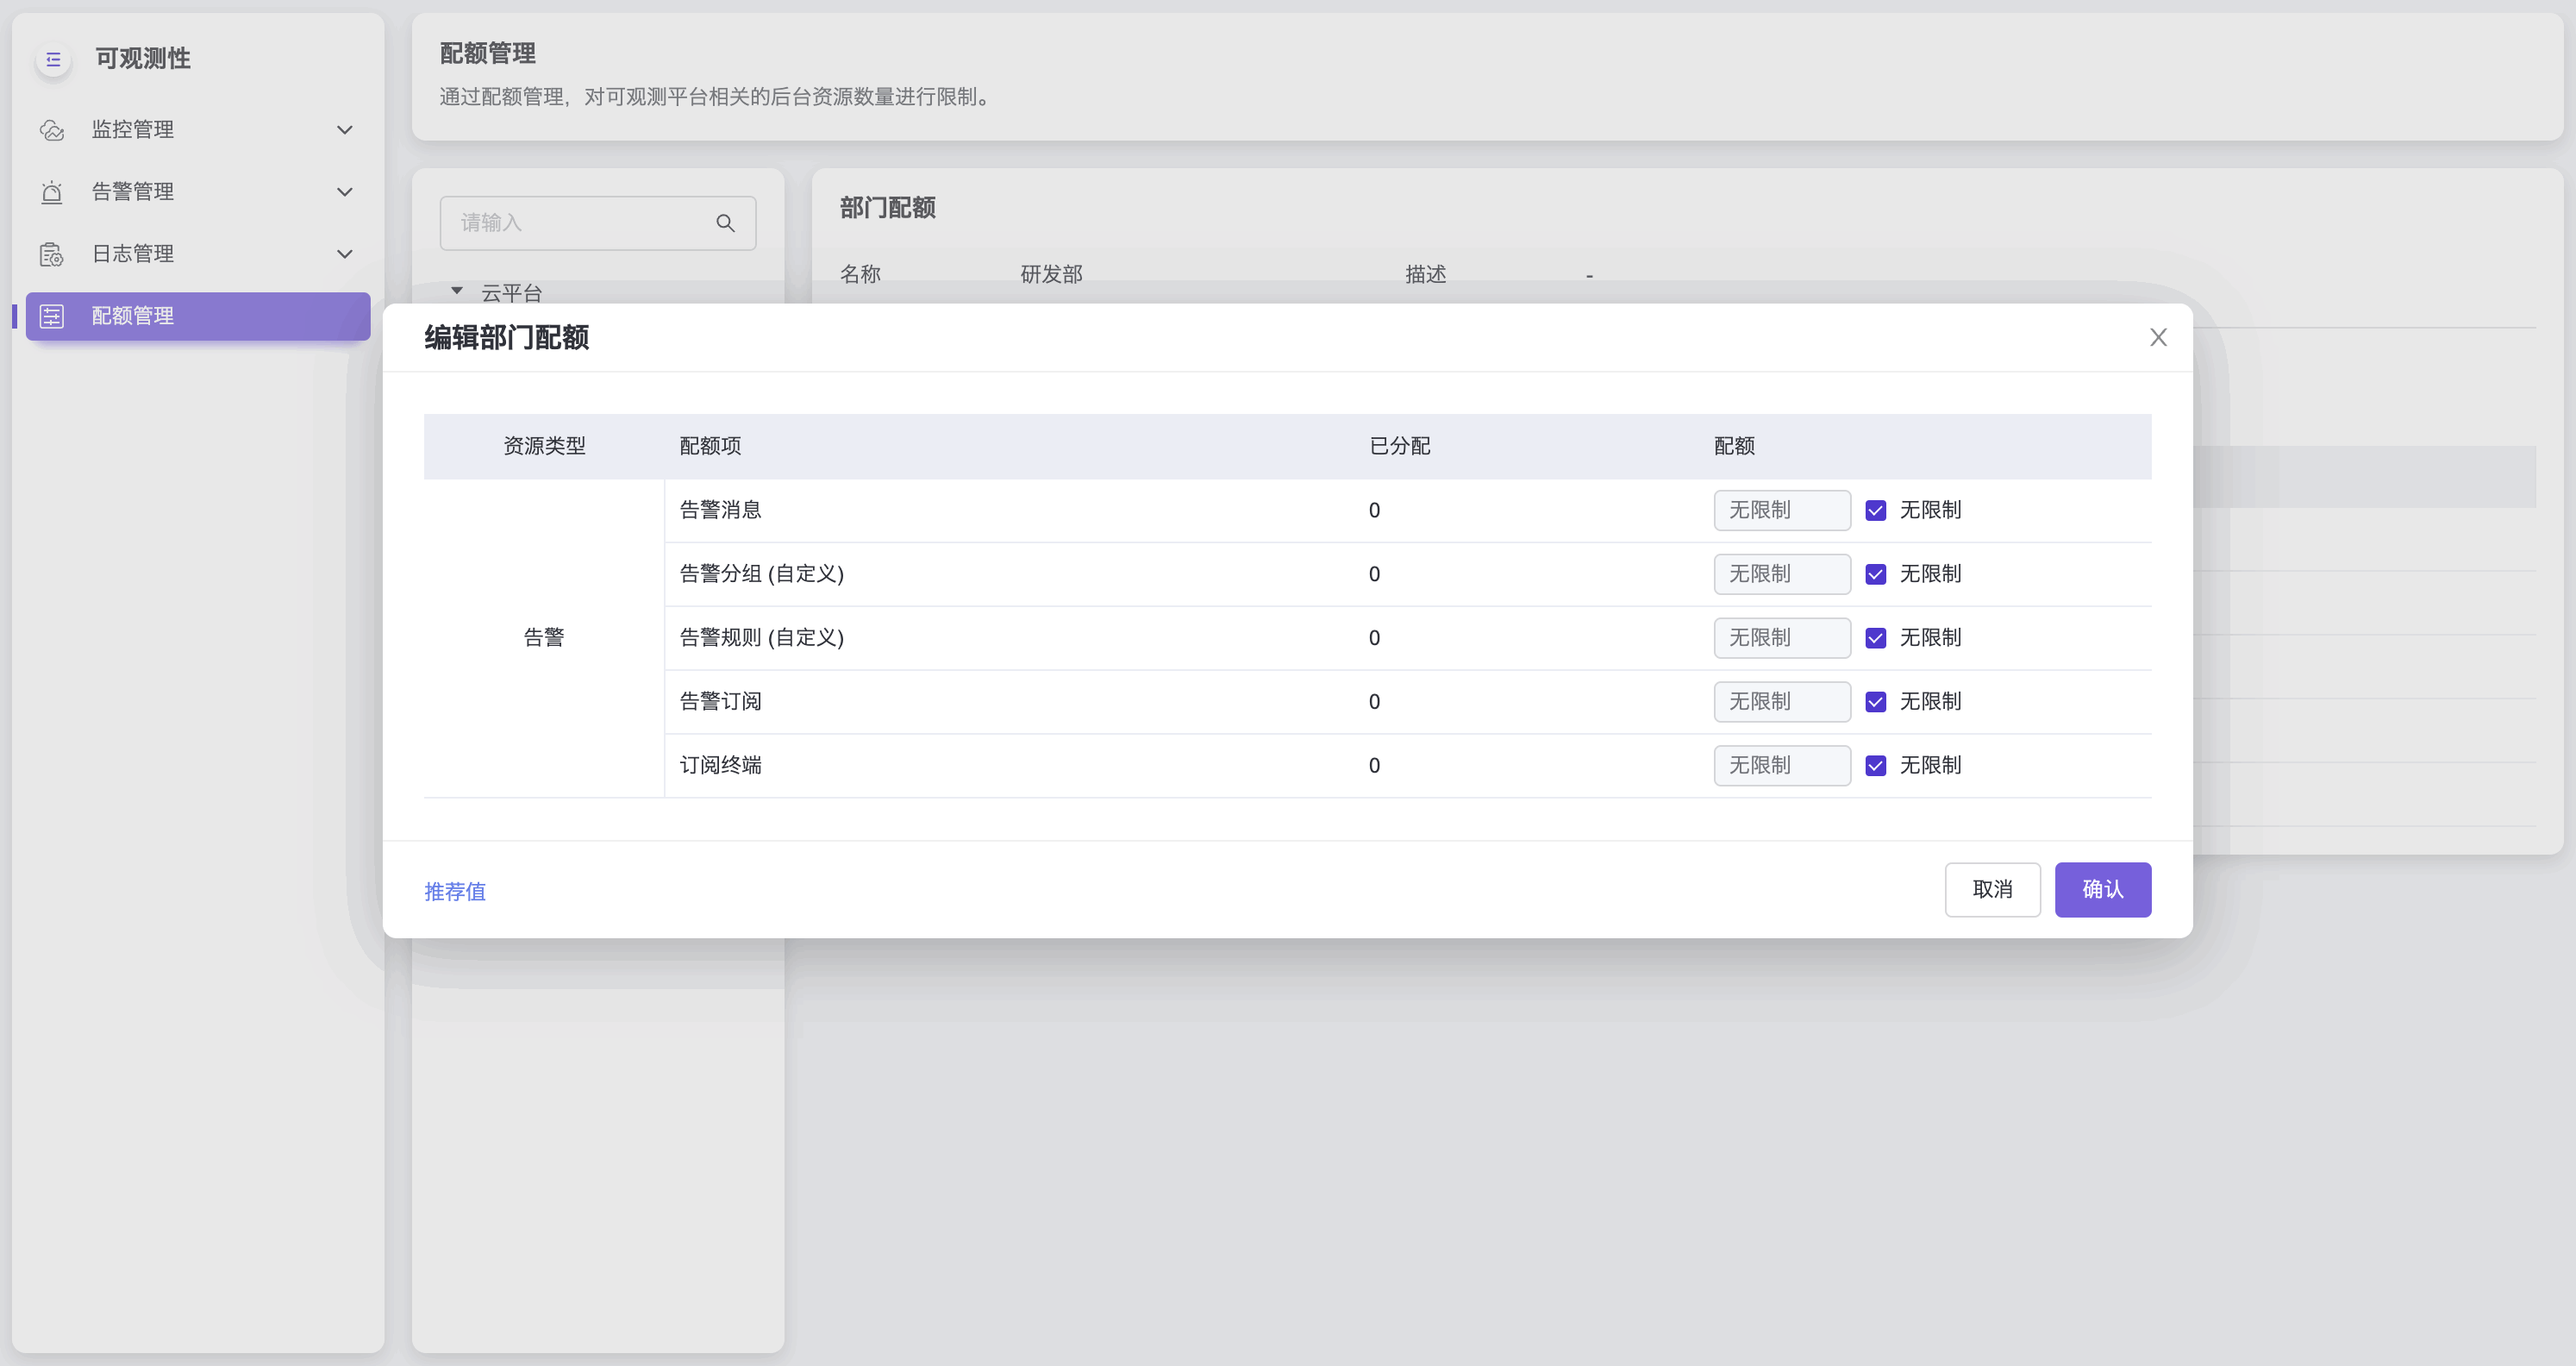This screenshot has width=2576, height=1366.
Task: Uncheck 无限制 for 告警消息
Action: pos(1875,511)
